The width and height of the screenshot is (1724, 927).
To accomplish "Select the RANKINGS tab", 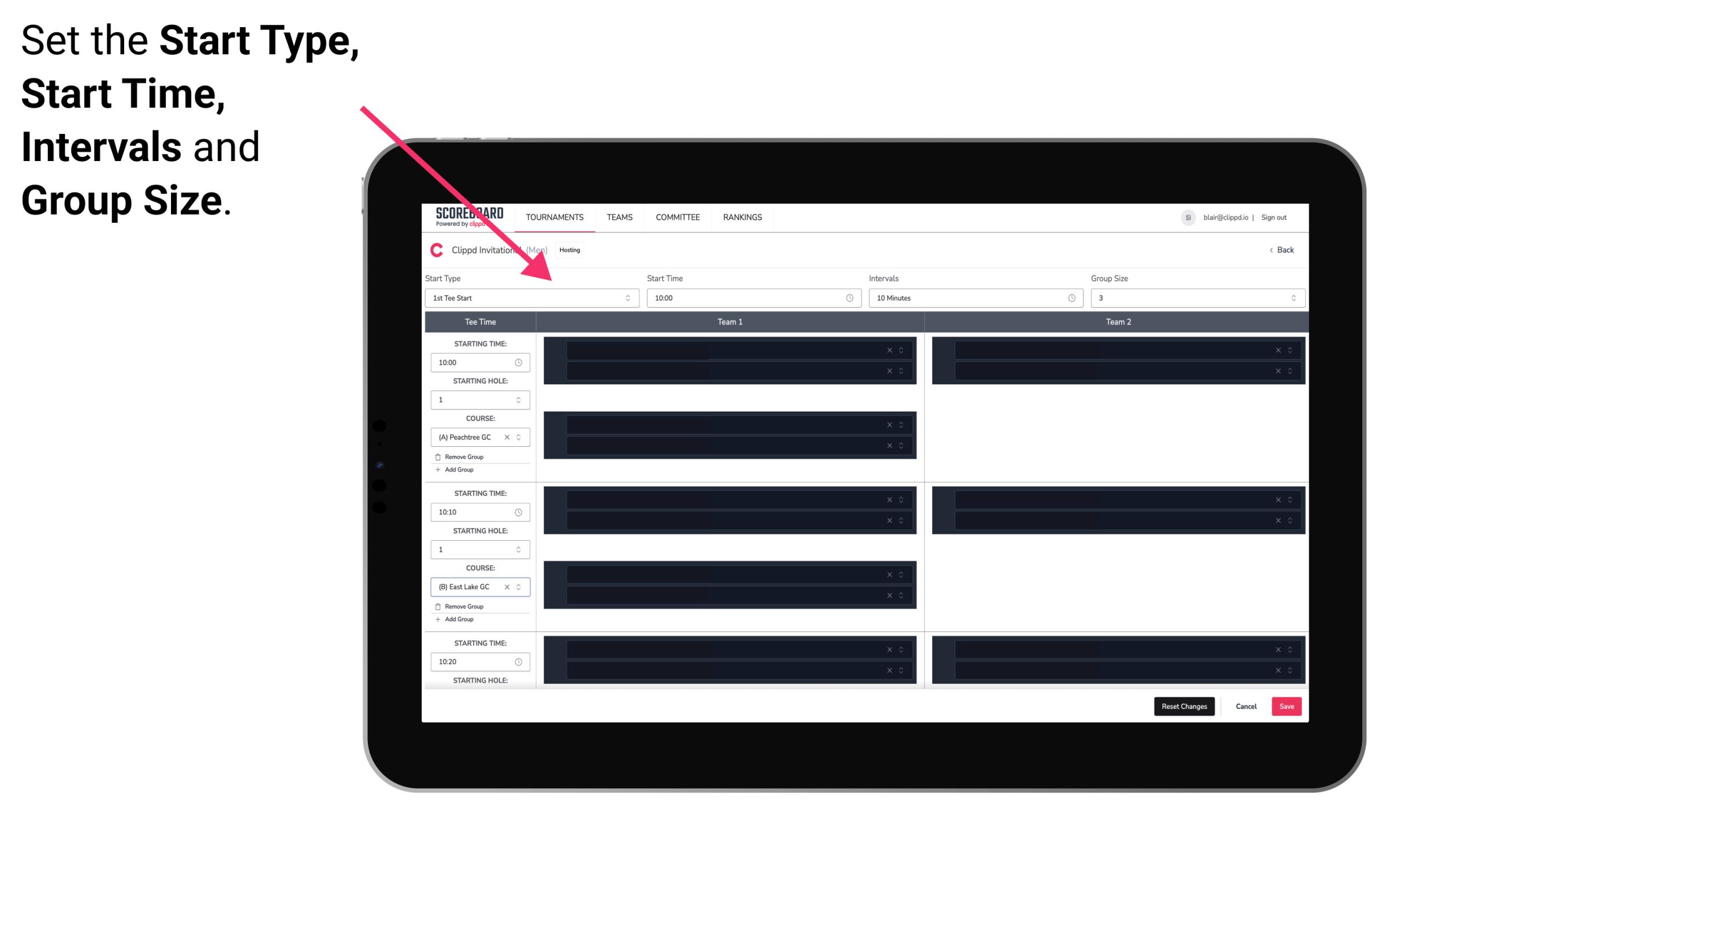I will pos(742,217).
